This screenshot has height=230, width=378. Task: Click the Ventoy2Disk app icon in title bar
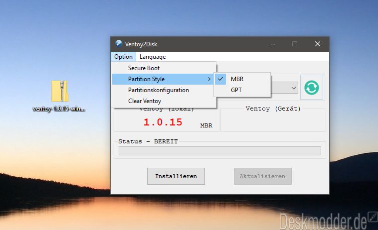click(118, 43)
